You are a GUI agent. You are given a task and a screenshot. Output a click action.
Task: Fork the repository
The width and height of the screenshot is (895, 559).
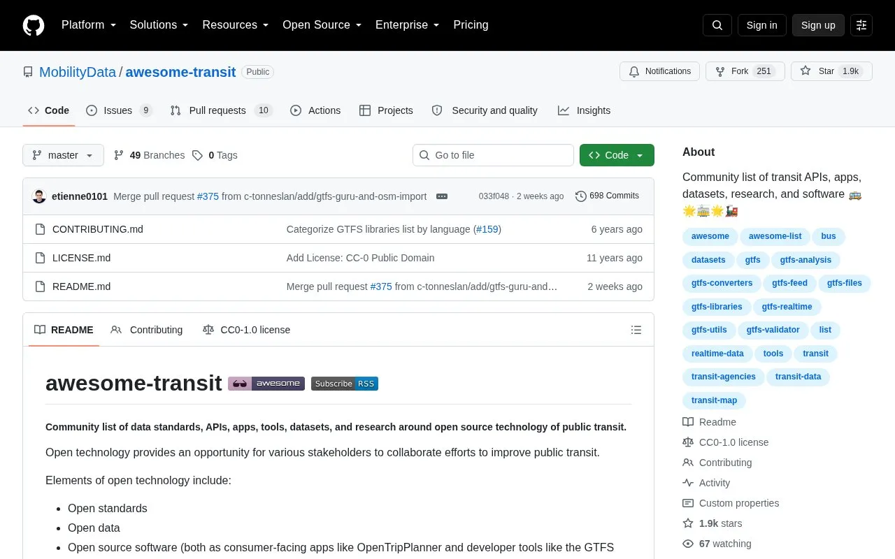click(745, 71)
